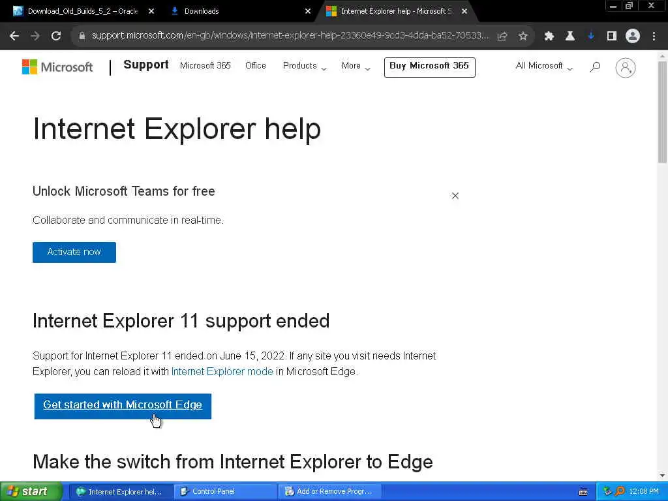Sign in with the account icon

pos(626,68)
